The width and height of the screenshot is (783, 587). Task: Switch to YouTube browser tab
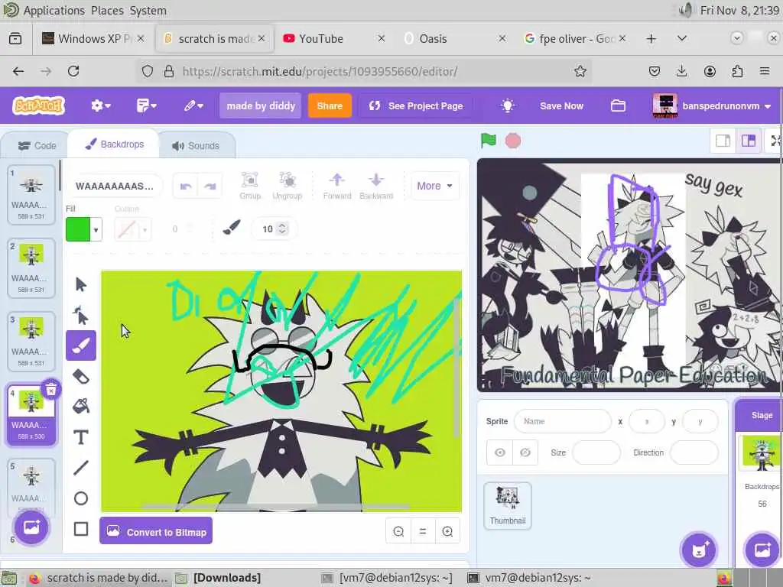[333, 38]
